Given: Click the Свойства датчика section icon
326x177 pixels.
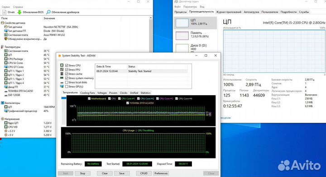Looking at the screenshot, I should click(3, 23).
